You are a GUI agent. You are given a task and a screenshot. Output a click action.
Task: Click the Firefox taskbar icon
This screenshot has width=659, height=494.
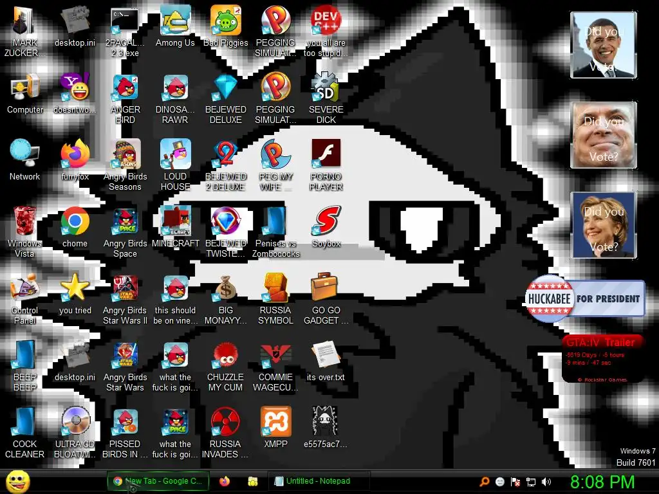(x=225, y=481)
